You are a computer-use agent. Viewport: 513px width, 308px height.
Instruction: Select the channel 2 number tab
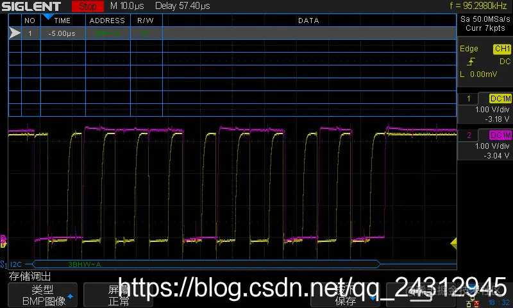coord(469,135)
